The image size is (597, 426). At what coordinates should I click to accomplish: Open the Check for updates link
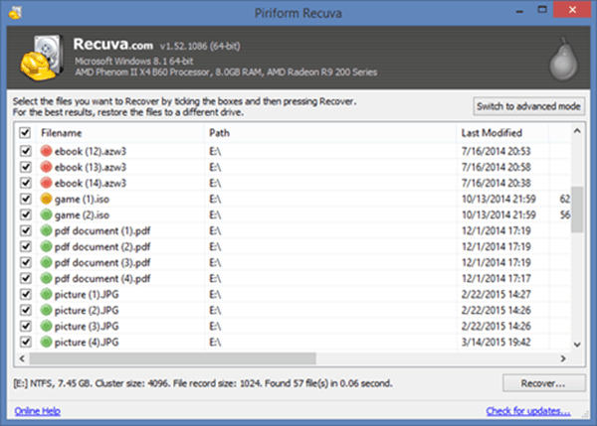[x=528, y=411]
